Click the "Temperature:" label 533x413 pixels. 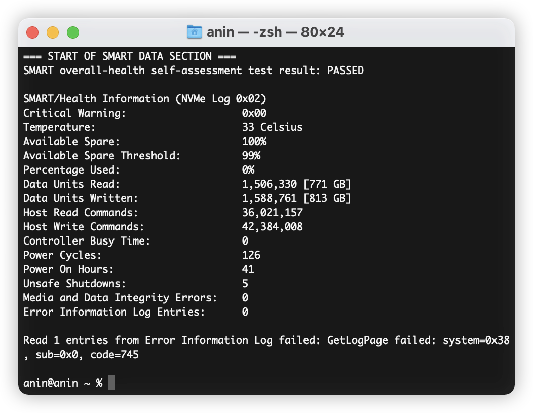[x=59, y=127]
